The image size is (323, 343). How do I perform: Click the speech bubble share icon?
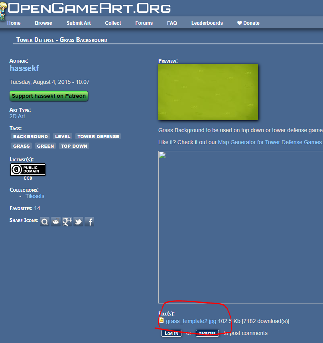click(45, 222)
